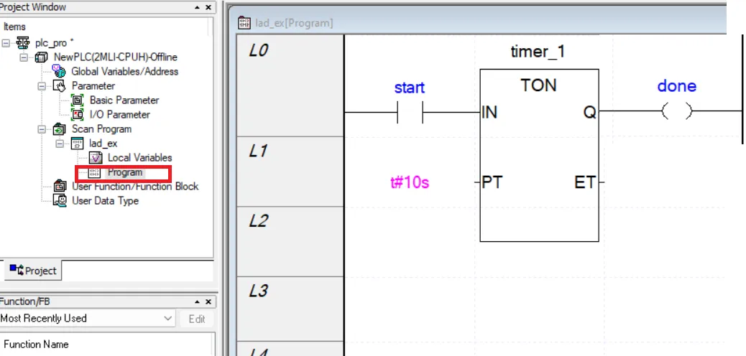Click the Parameter icon in tree

pyautogui.click(x=59, y=86)
